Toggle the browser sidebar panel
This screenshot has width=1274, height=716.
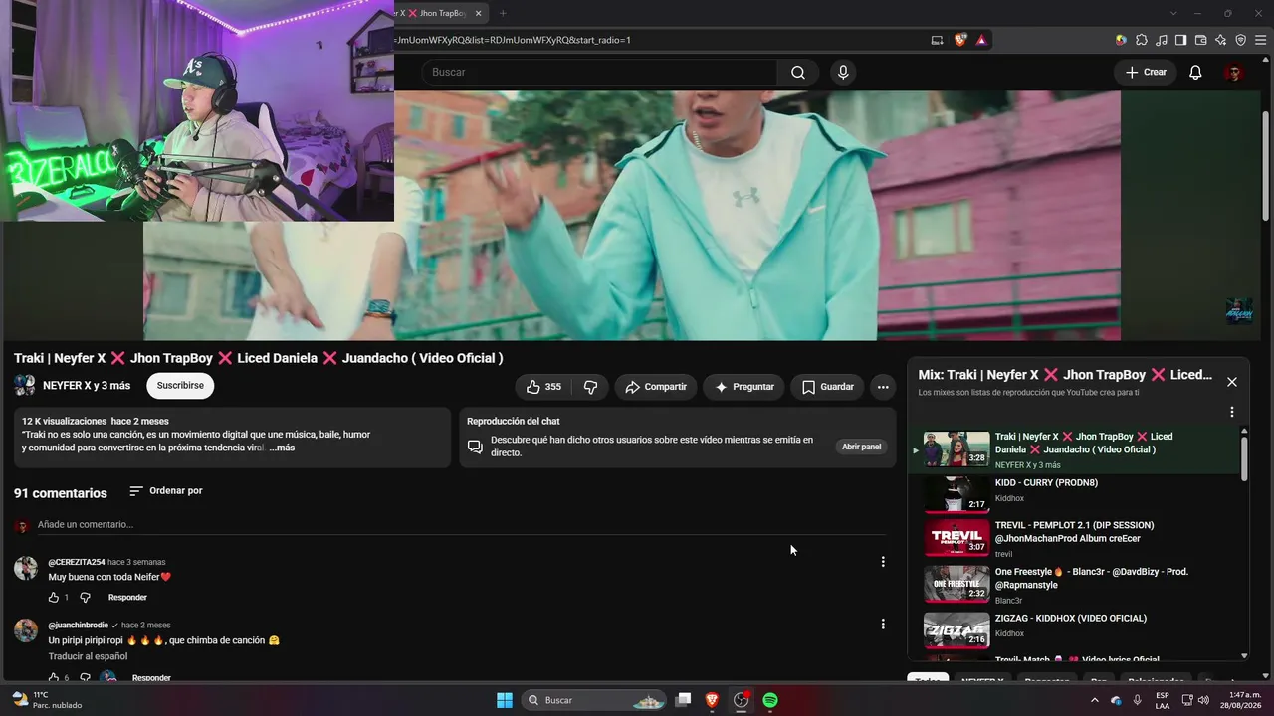1180,40
